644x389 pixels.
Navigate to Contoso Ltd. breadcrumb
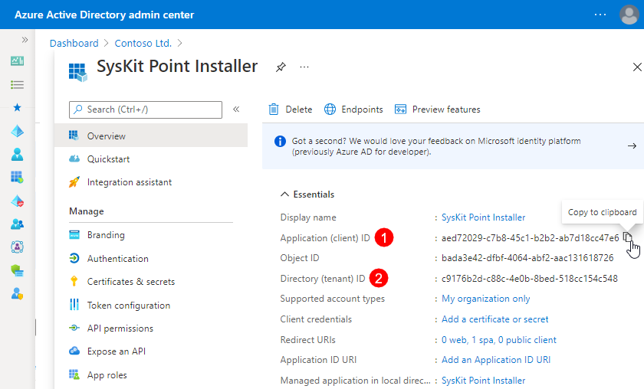(143, 43)
